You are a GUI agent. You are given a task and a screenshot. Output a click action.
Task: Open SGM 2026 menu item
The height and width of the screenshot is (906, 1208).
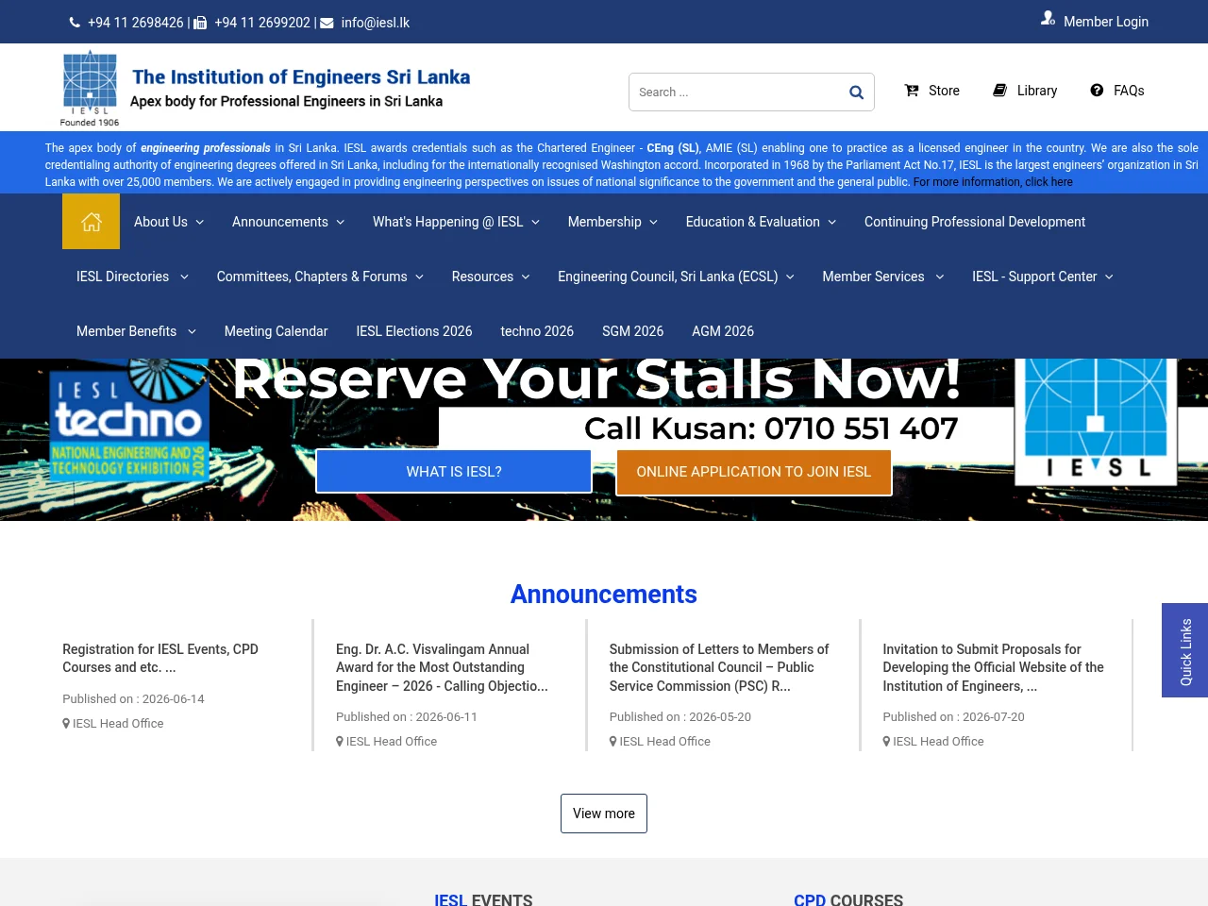pyautogui.click(x=632, y=331)
